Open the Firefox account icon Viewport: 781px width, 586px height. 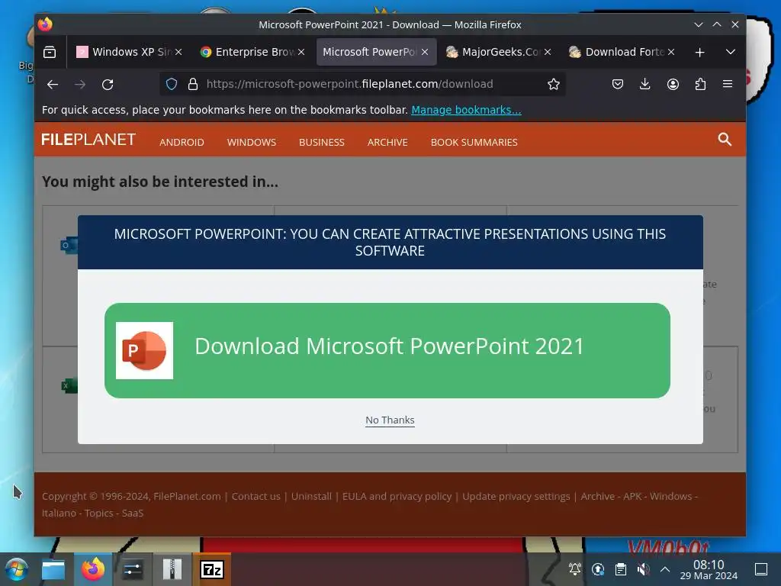pyautogui.click(x=673, y=84)
